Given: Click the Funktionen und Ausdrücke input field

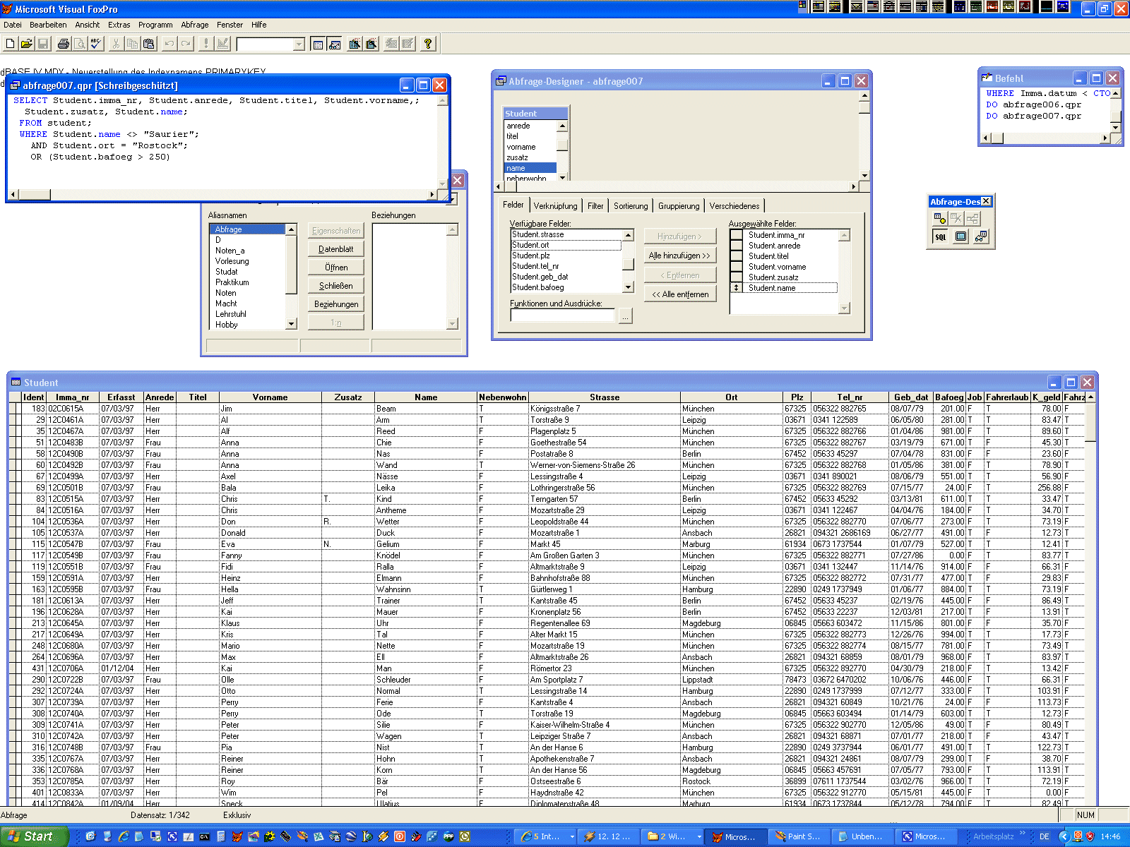Looking at the screenshot, I should coord(563,316).
